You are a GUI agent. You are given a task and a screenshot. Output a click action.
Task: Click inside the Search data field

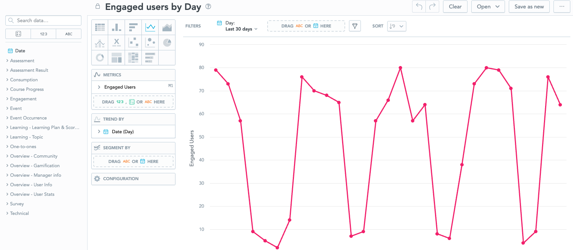pos(43,20)
